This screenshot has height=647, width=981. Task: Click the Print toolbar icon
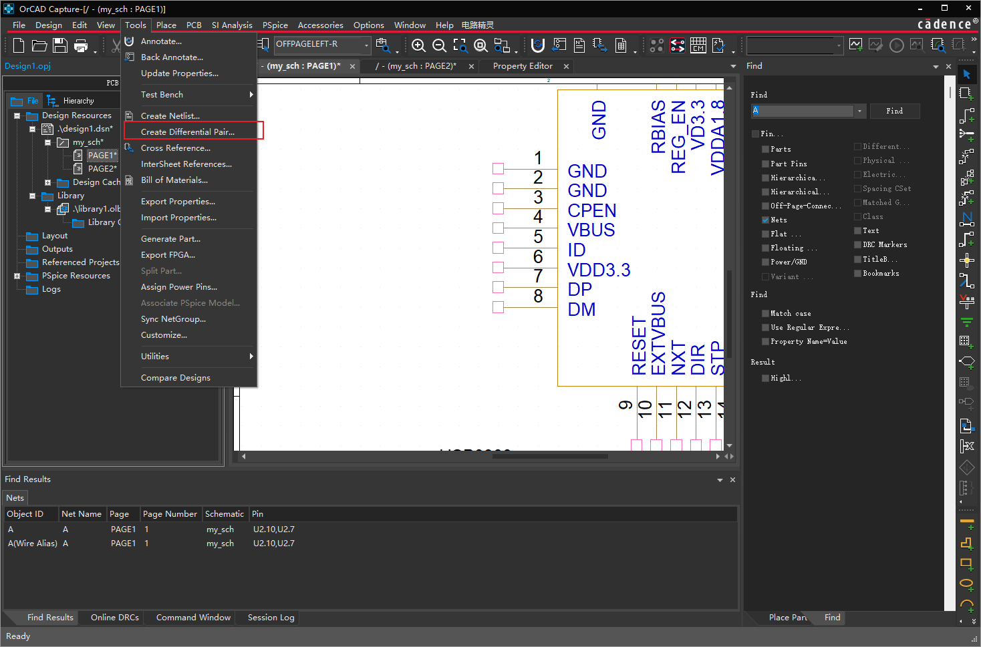(x=81, y=45)
